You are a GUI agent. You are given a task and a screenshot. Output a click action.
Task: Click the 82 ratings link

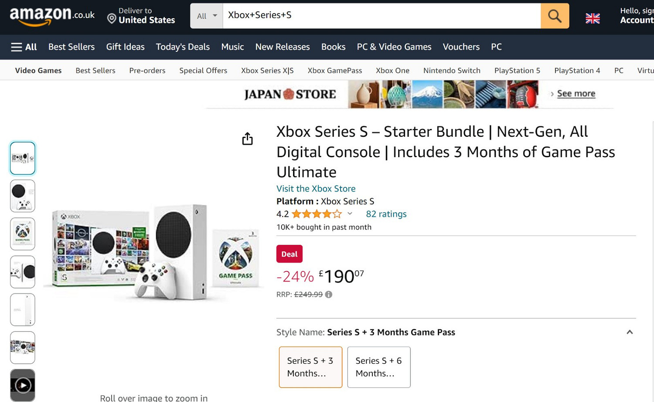[x=386, y=214]
